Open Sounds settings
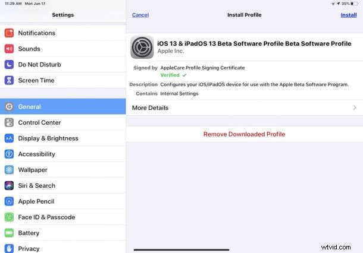363x253 pixels. (x=63, y=49)
